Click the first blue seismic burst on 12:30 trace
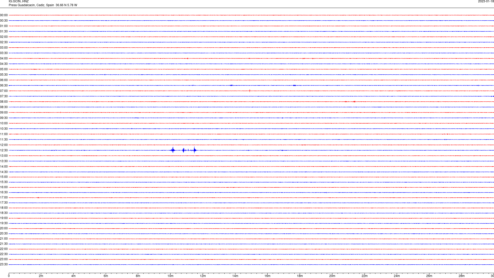The image size is (494, 278). [173, 150]
